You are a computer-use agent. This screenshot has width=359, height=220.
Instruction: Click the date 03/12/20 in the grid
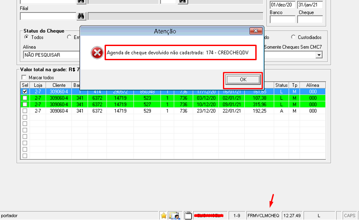[206, 98]
